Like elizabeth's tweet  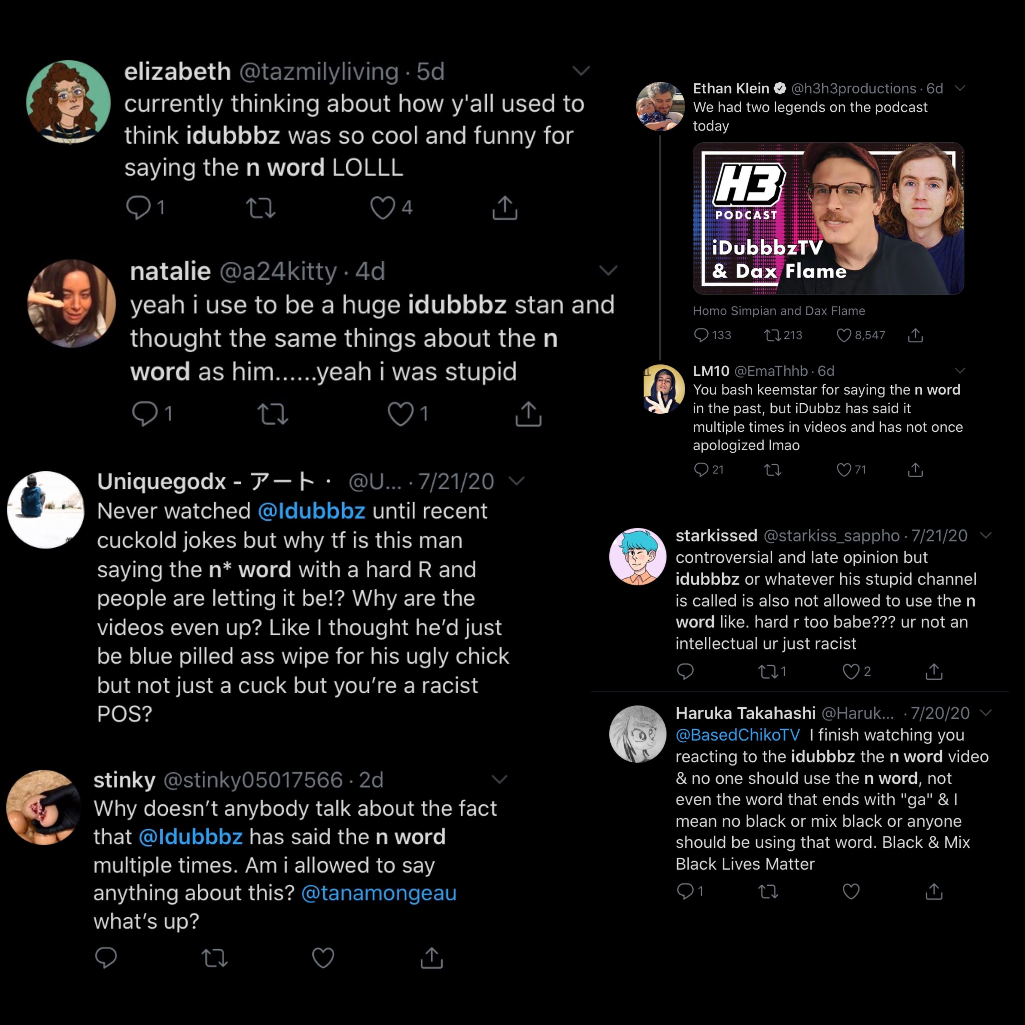[x=383, y=207]
